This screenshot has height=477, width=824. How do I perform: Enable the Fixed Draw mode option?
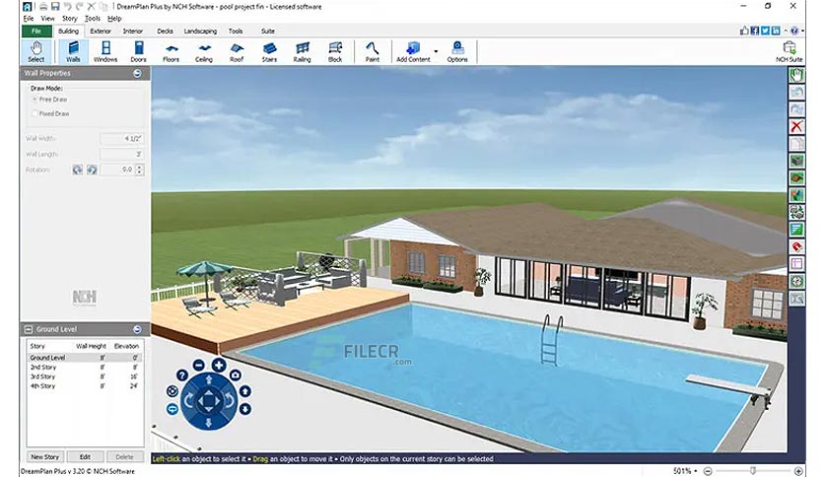coord(34,113)
